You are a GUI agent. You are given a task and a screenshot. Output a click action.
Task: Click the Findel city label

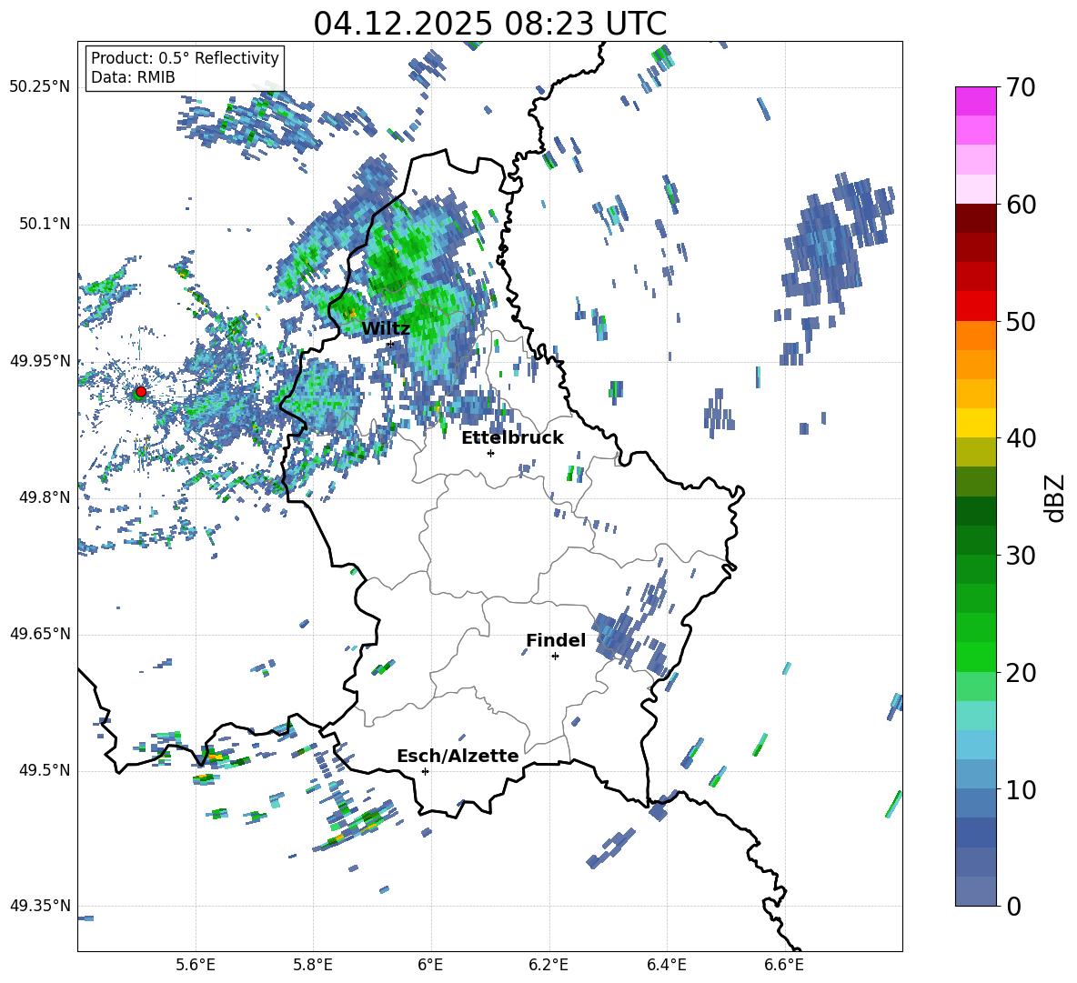click(556, 640)
